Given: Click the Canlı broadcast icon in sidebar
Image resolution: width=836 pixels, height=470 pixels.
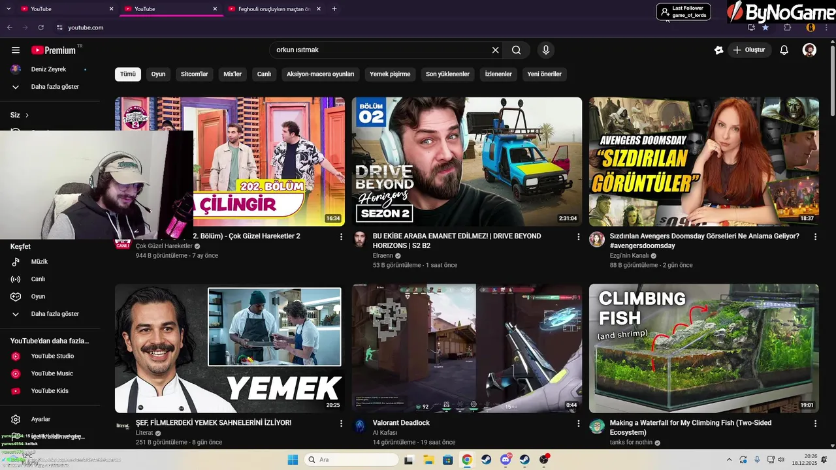Looking at the screenshot, I should 16,279.
